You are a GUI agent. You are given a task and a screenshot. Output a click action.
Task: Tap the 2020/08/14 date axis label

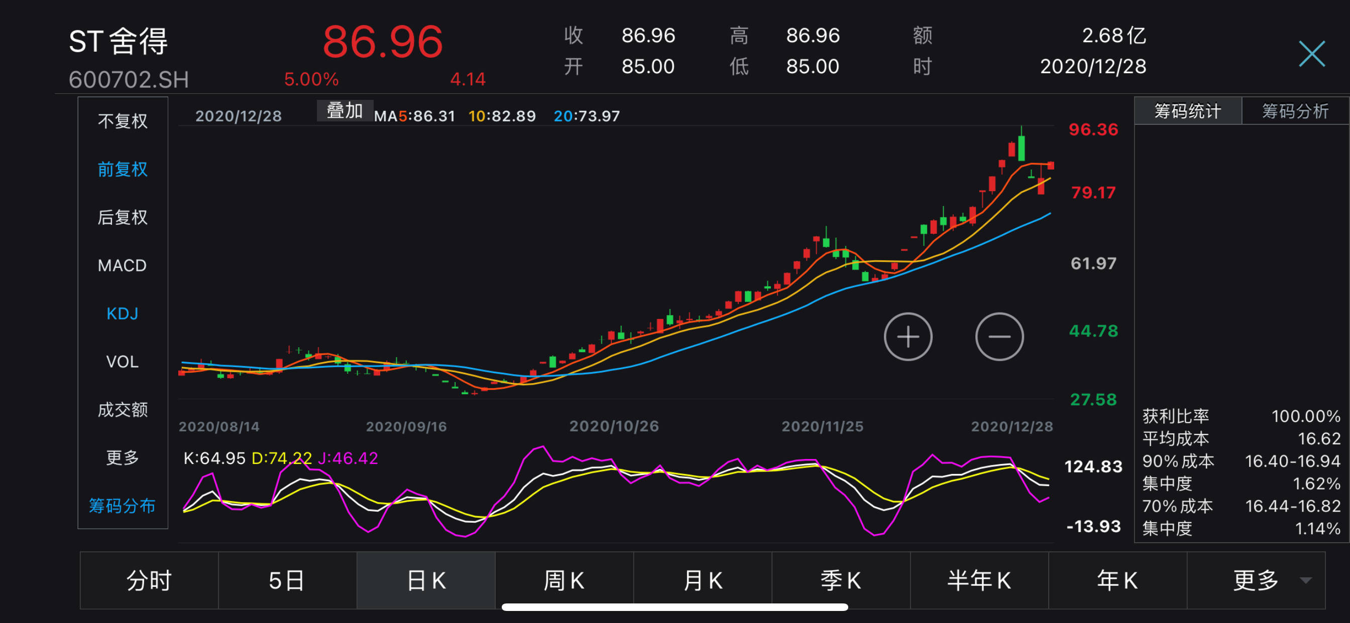pyautogui.click(x=219, y=426)
